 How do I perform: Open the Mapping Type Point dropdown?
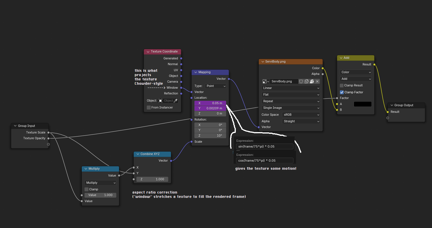click(216, 86)
